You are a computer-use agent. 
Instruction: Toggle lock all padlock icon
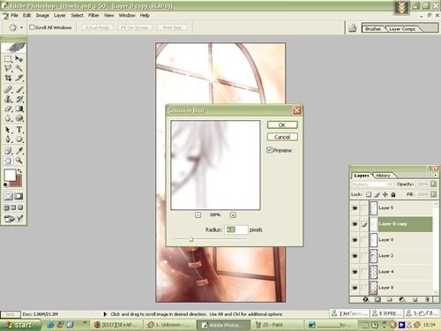(393, 194)
